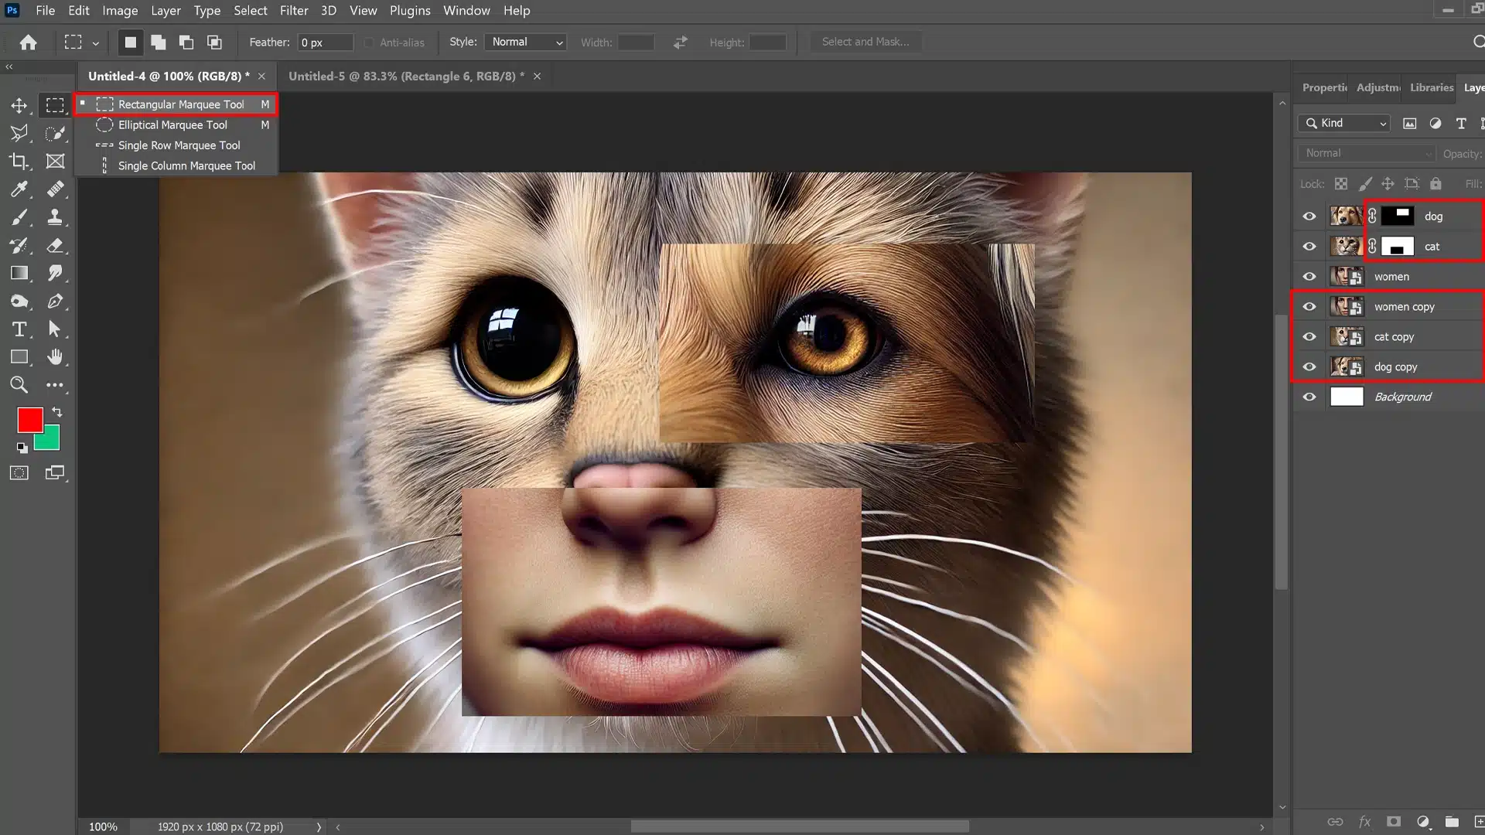Open the Kind filter dropdown
The image size is (1485, 835).
point(1344,123)
